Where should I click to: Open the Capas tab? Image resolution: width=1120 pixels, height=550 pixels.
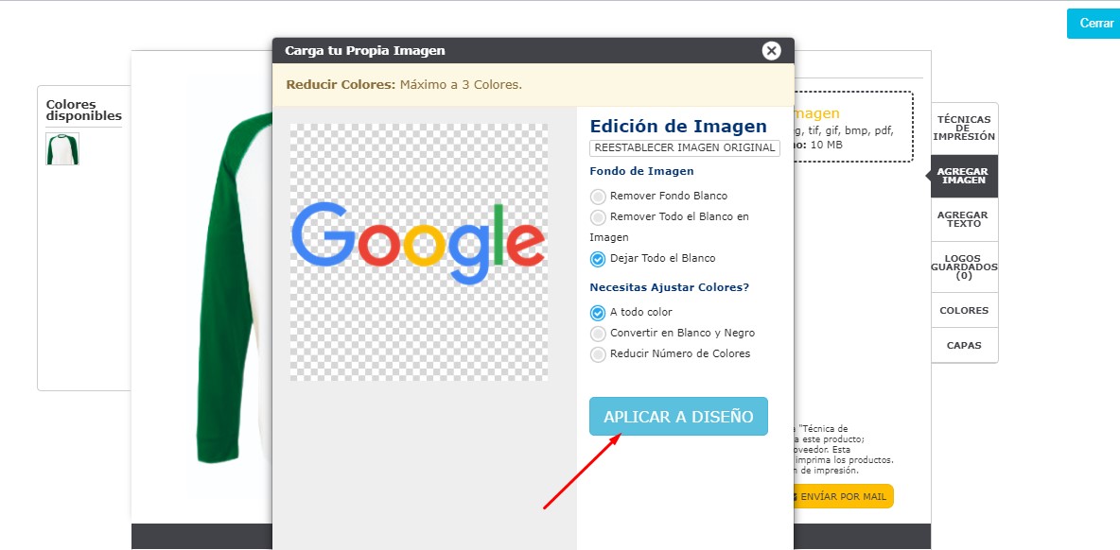pos(964,345)
